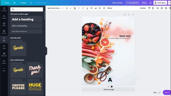Screen dimensions: 171x96
Task: Open the 62% zoom level control
Action: tap(155, 93)
